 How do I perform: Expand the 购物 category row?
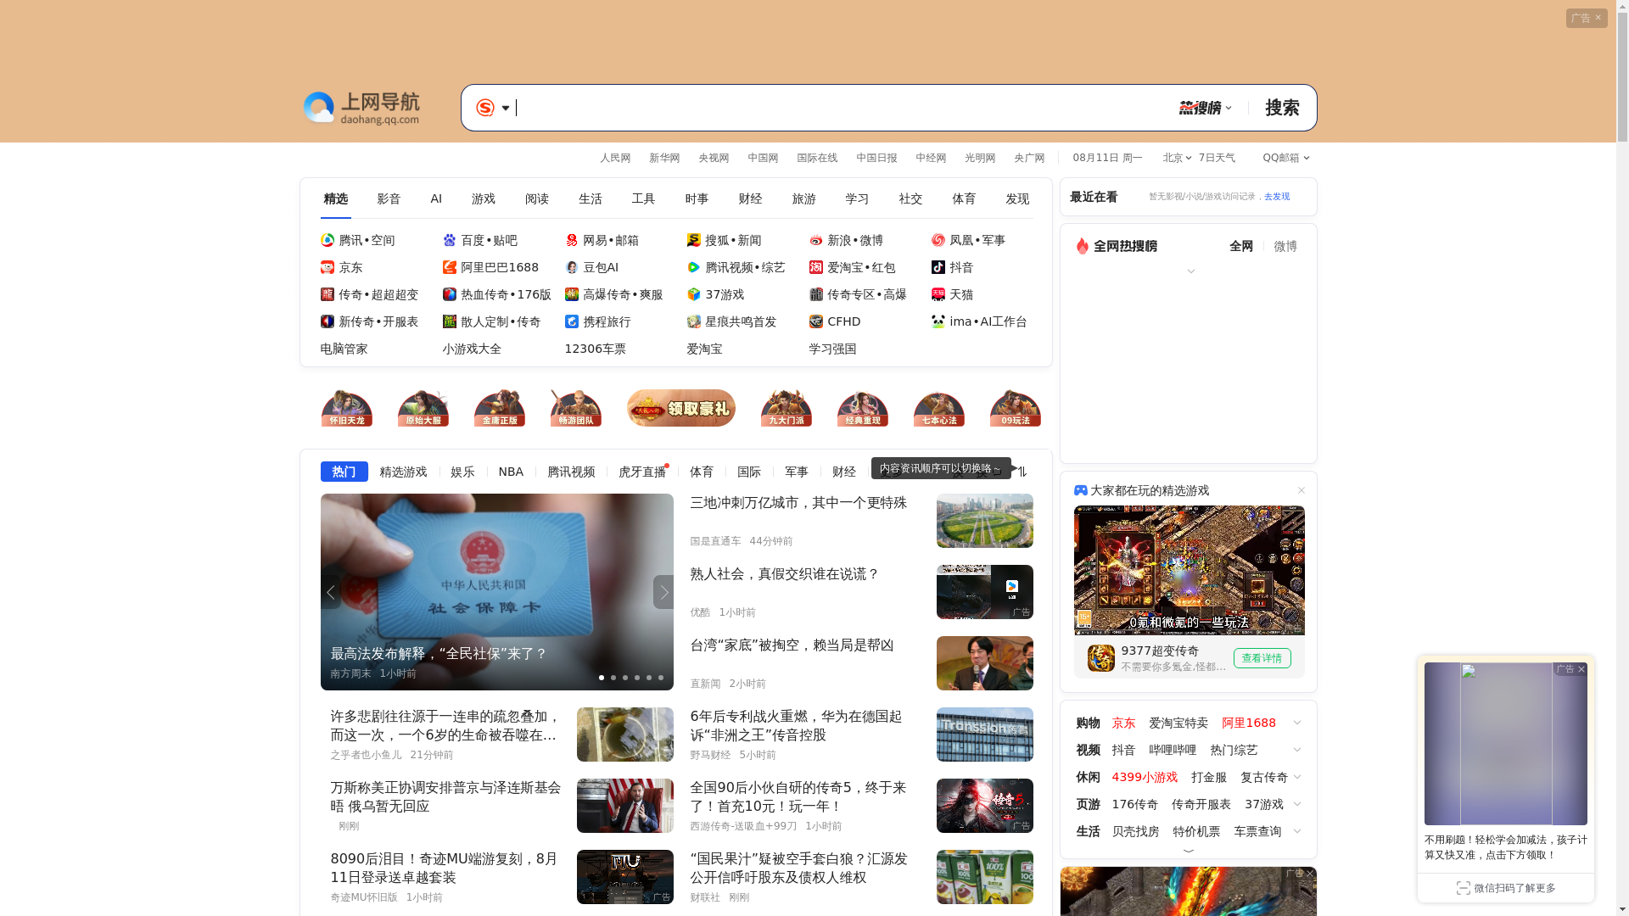pos(1296,723)
